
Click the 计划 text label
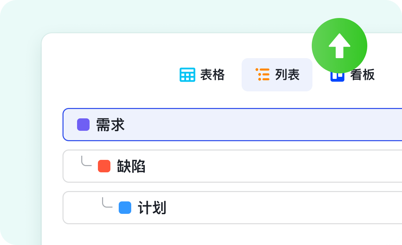(152, 208)
